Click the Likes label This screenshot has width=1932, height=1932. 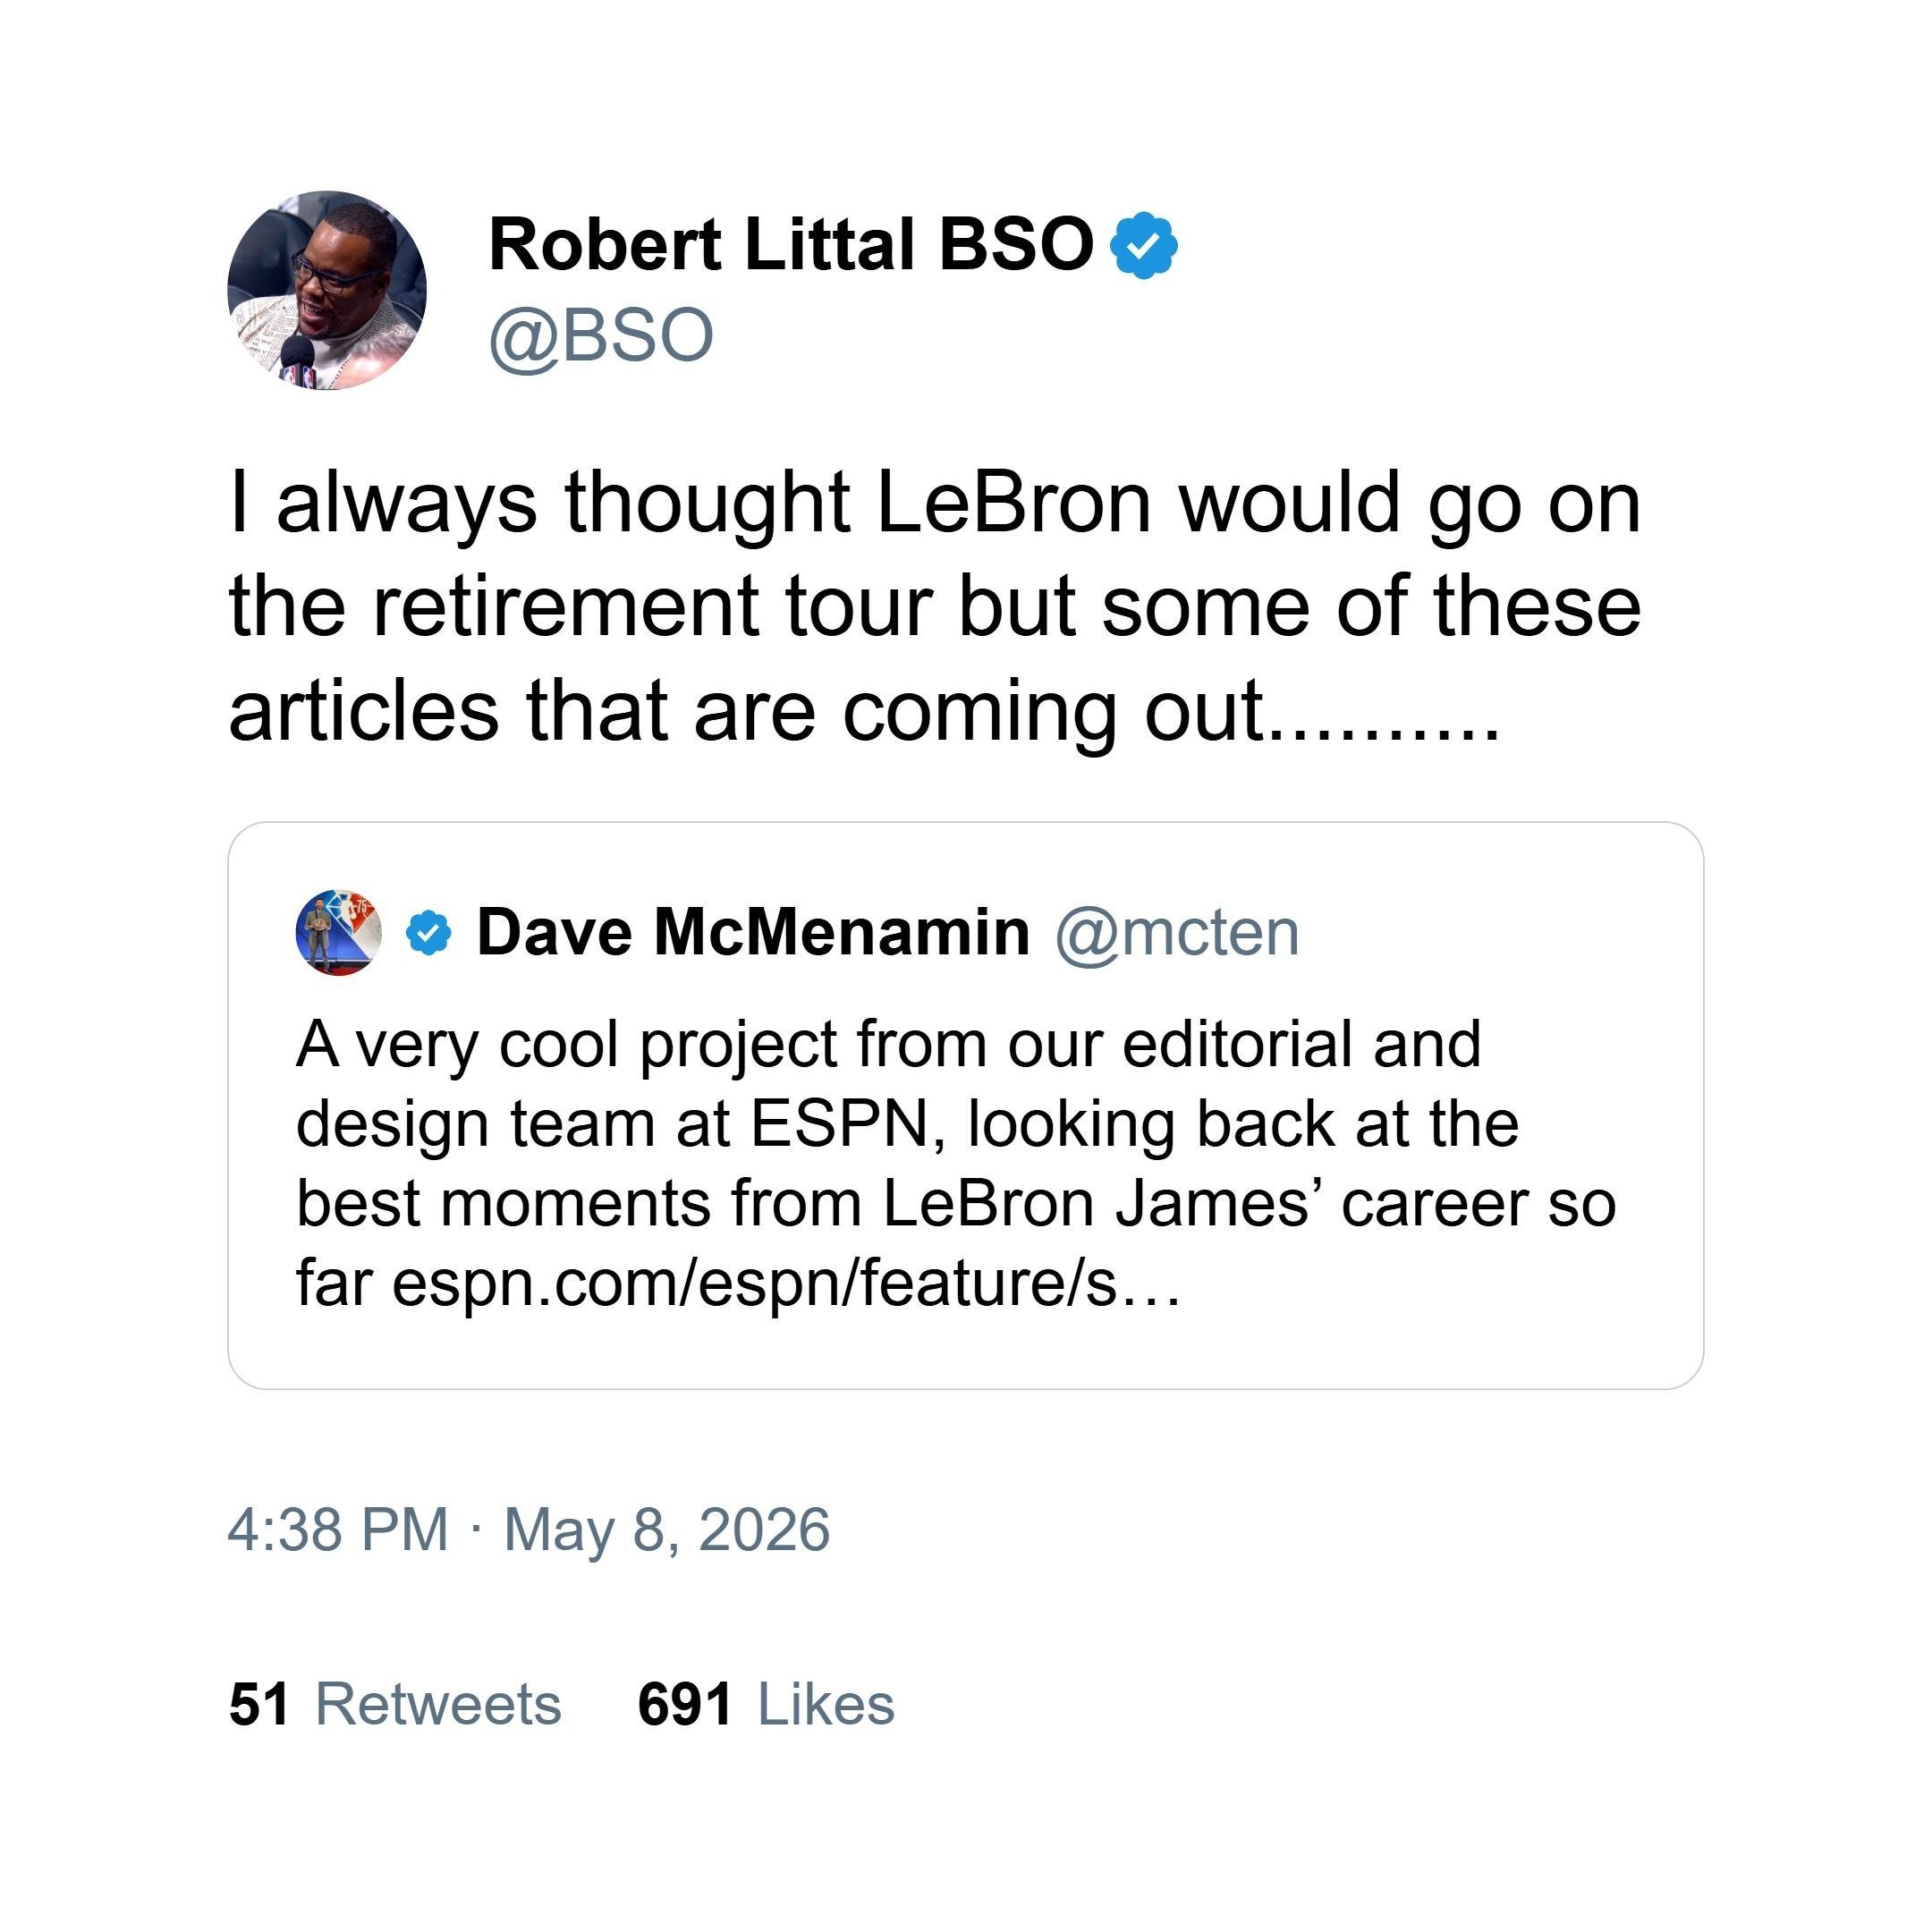click(826, 1704)
